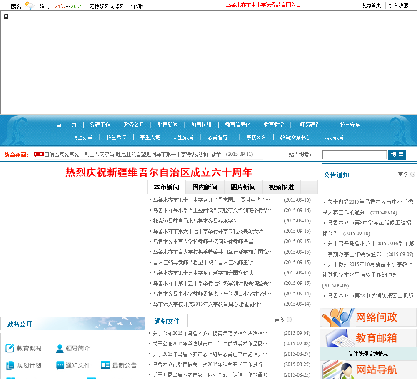
Task: Focus the 站内搜索 input field
Action: point(354,155)
